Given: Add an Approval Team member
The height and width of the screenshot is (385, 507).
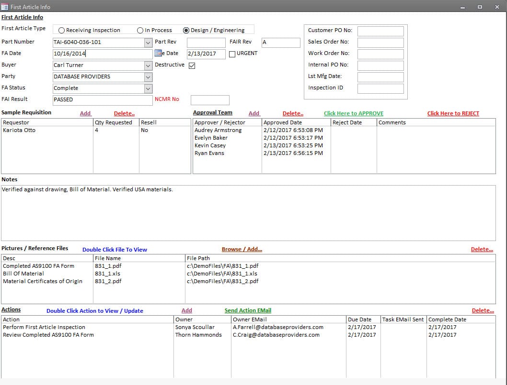Looking at the screenshot, I should 254,113.
